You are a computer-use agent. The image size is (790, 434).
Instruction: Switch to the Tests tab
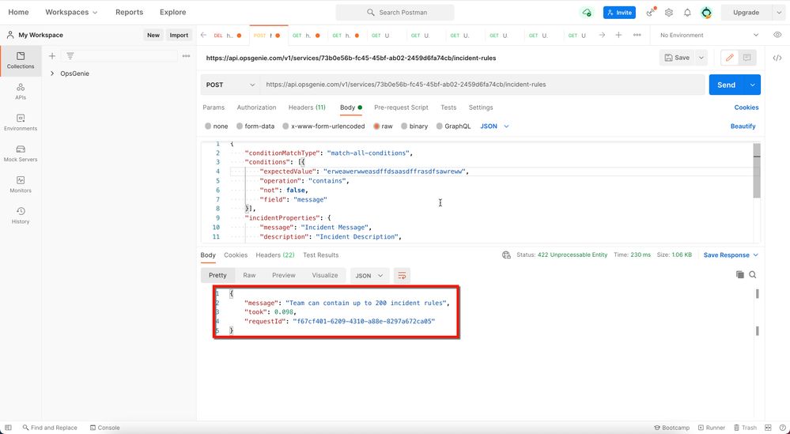448,108
